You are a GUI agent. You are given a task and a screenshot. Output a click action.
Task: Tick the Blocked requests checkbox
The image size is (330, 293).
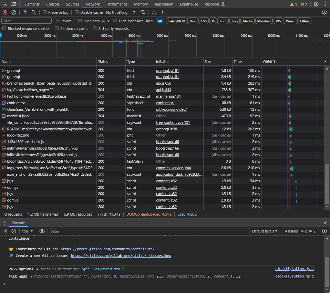click(56, 29)
